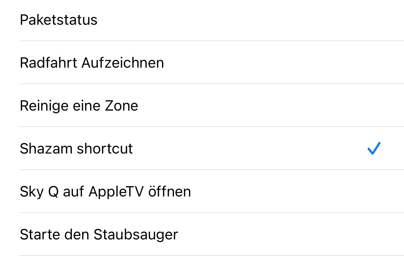Image resolution: width=404 pixels, height=256 pixels.
Task: Click the blue checkmark beside Shazam shortcut
Action: [374, 149]
